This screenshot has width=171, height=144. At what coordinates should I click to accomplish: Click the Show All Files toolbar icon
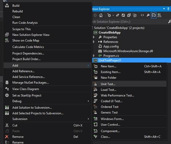click(x=135, y=15)
